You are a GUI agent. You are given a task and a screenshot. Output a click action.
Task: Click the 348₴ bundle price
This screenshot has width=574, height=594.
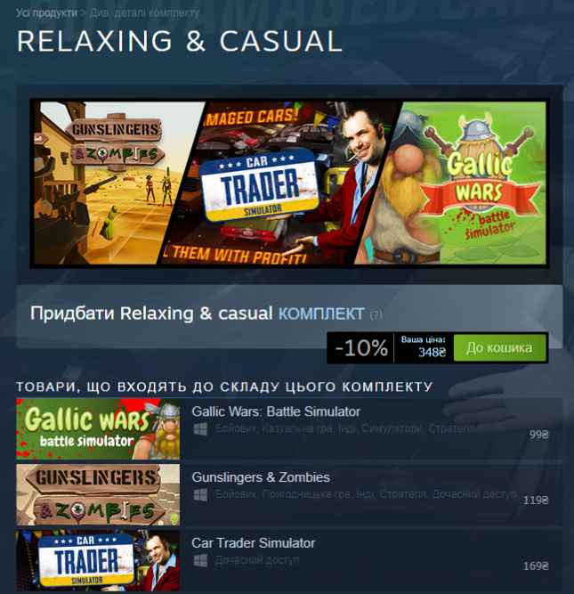(432, 353)
